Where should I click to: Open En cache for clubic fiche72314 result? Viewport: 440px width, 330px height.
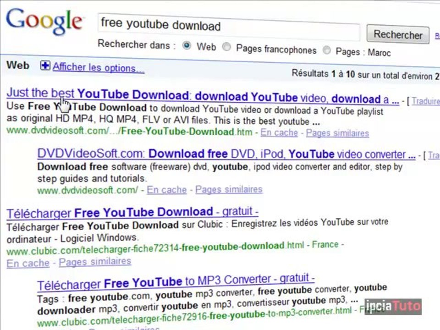(x=28, y=264)
